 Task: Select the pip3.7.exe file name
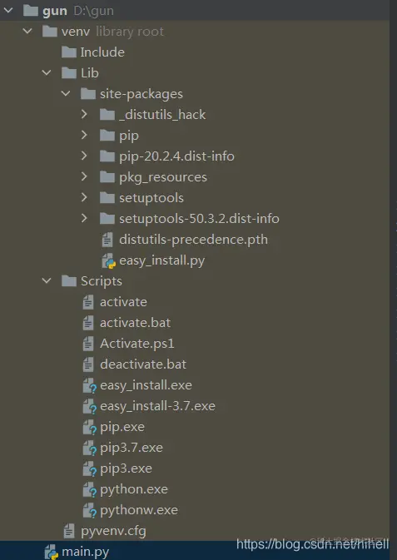point(132,448)
